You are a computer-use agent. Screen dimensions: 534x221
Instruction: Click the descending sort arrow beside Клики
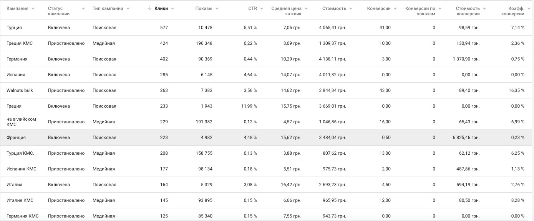150,8
